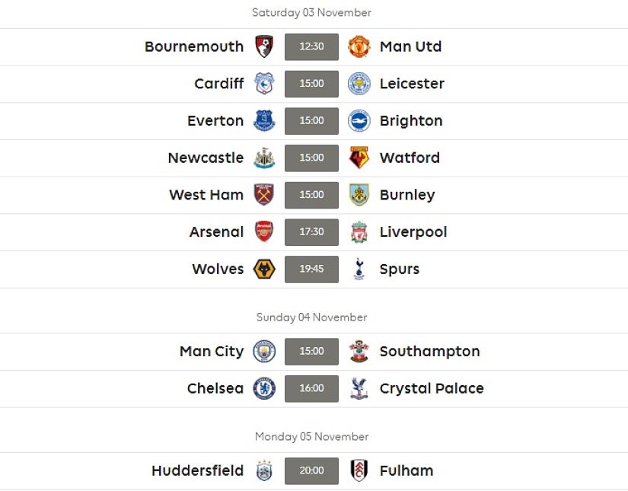Select the Leicester team name

point(412,83)
